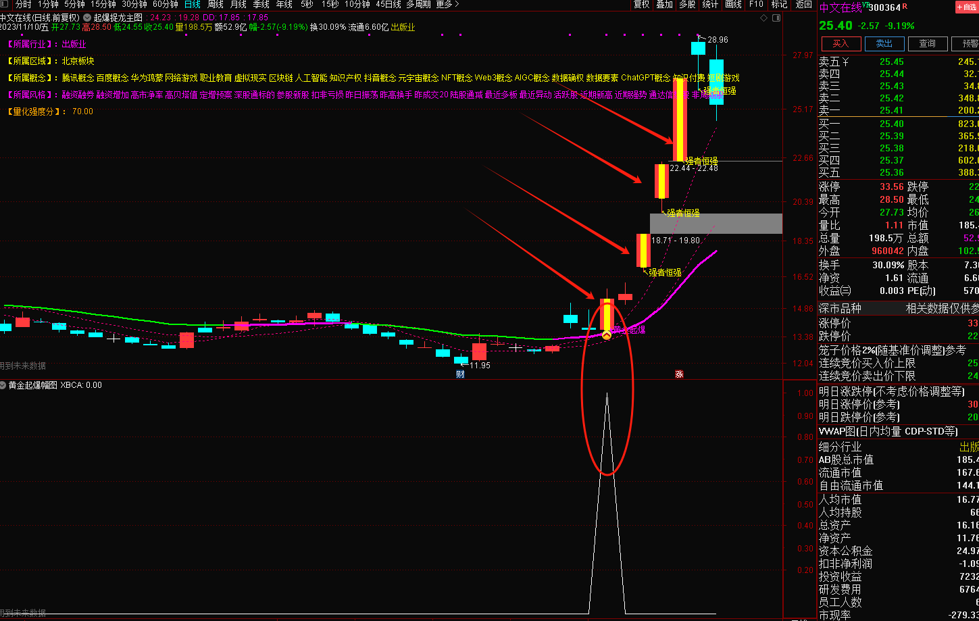Click the 查询 query button
This screenshot has width=979, height=621.
click(x=927, y=43)
